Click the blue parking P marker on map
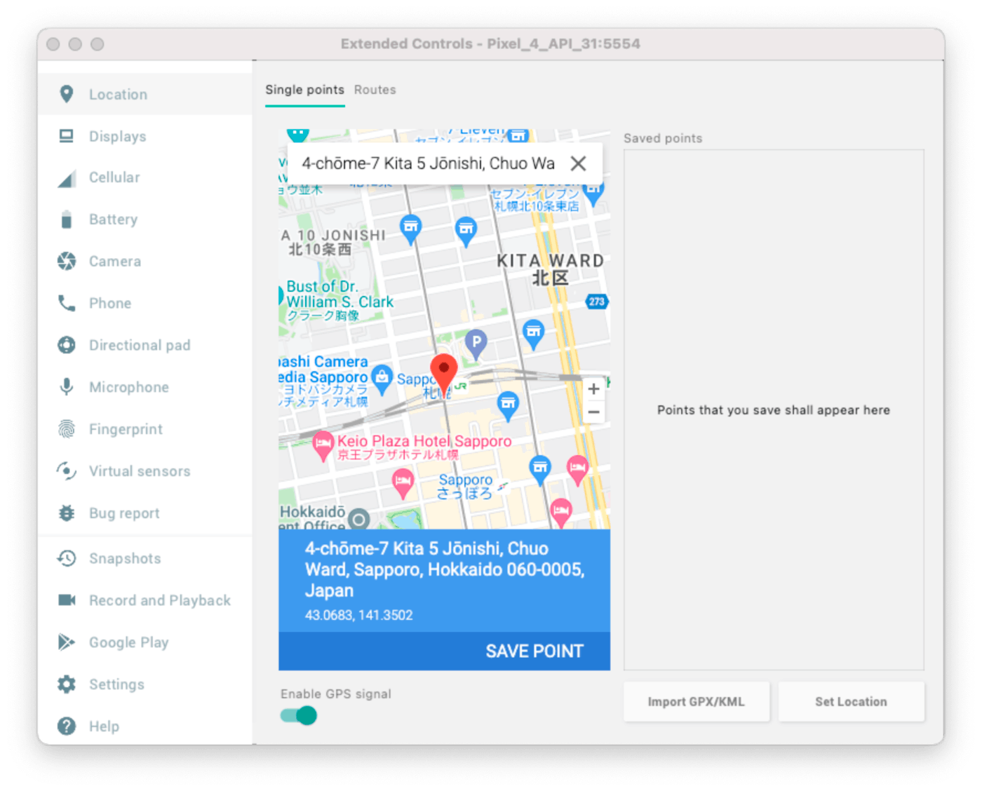This screenshot has height=791, width=982. point(476,344)
